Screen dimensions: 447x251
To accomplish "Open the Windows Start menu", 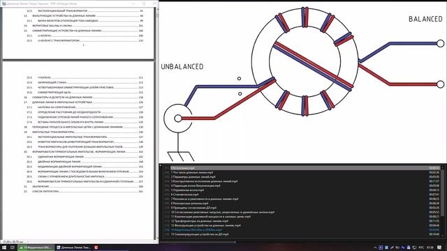I will pyautogui.click(x=4, y=248).
